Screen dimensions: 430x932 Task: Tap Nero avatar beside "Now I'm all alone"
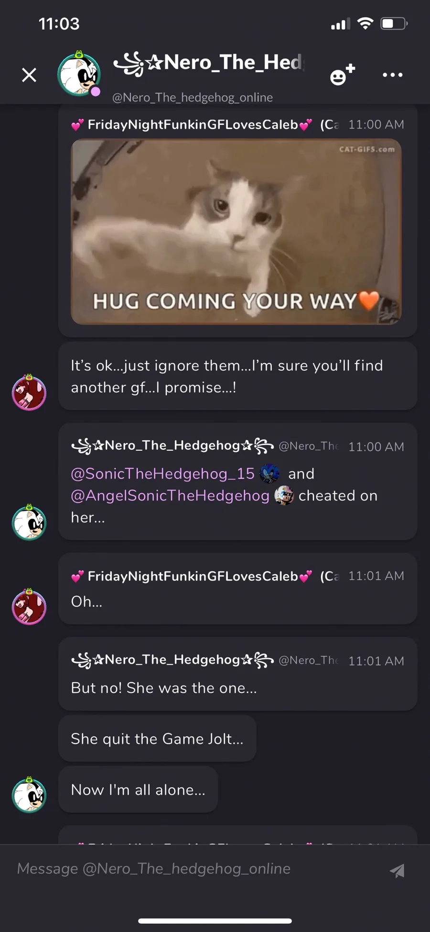click(x=29, y=795)
